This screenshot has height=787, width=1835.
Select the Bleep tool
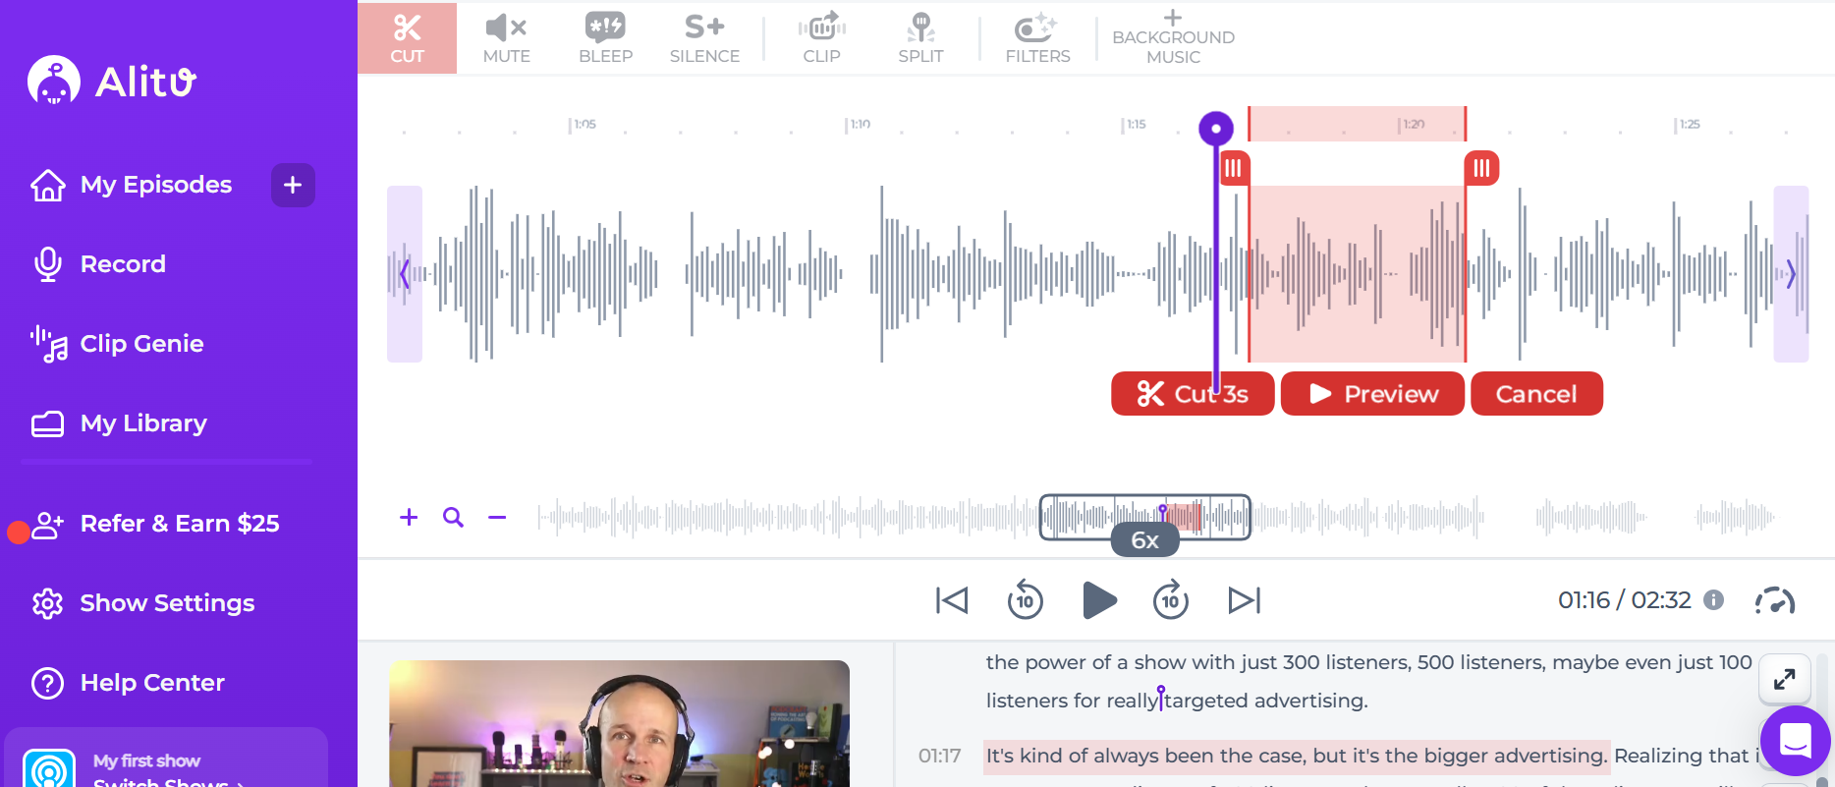[605, 38]
